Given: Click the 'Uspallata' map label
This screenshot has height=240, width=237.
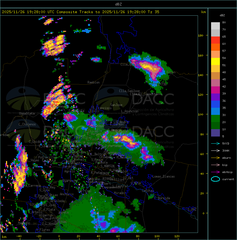Looking at the screenshot, I should pyautogui.click(x=27, y=113).
